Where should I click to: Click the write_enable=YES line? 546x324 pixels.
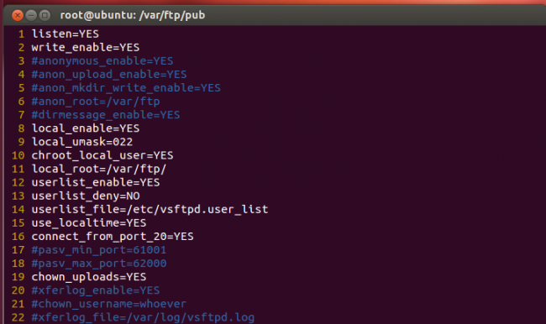pyautogui.click(x=86, y=48)
